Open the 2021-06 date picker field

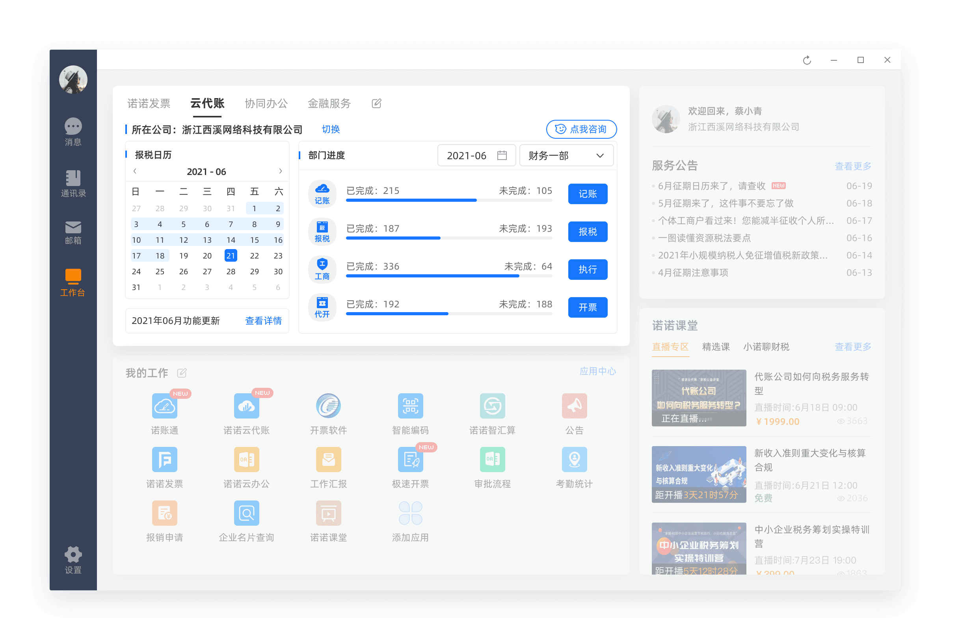476,156
